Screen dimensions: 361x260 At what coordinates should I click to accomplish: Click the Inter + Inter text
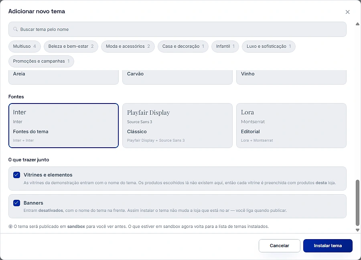(x=23, y=140)
